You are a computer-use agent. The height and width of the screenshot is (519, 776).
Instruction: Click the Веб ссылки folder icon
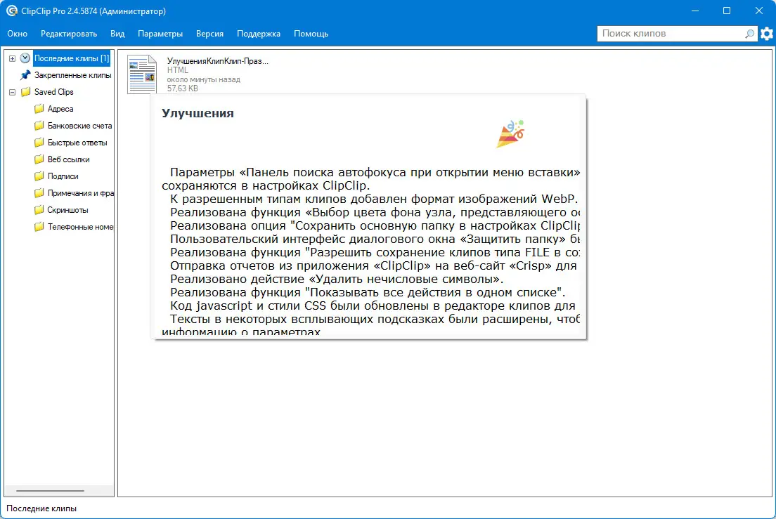point(39,159)
